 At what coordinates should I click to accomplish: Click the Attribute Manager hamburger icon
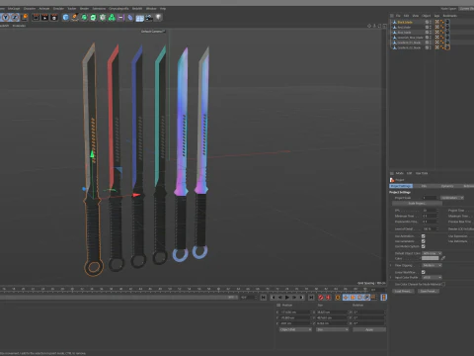392,173
